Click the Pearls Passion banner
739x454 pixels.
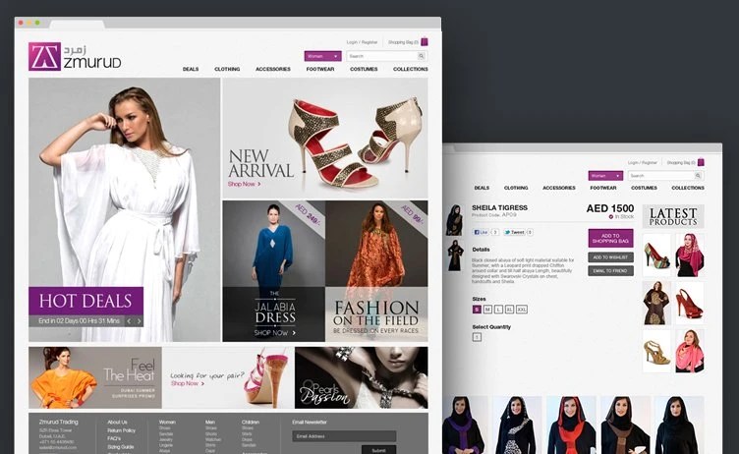[x=361, y=377]
